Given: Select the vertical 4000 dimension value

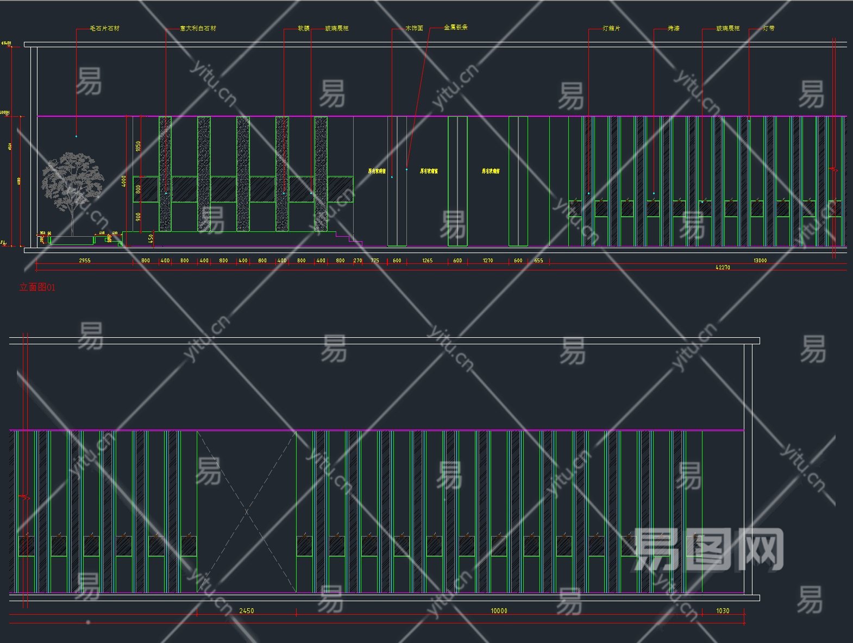Looking at the screenshot, I should 124,181.
